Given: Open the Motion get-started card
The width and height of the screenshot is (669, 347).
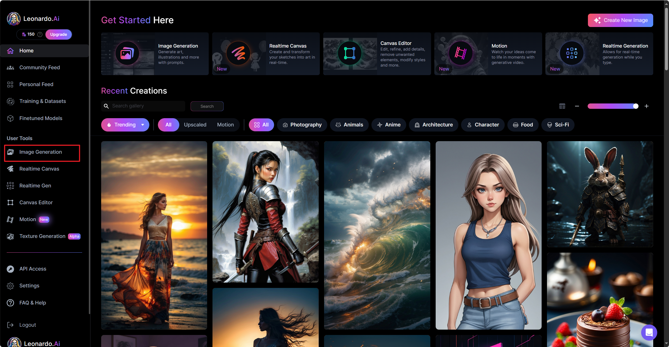Looking at the screenshot, I should click(x=488, y=54).
